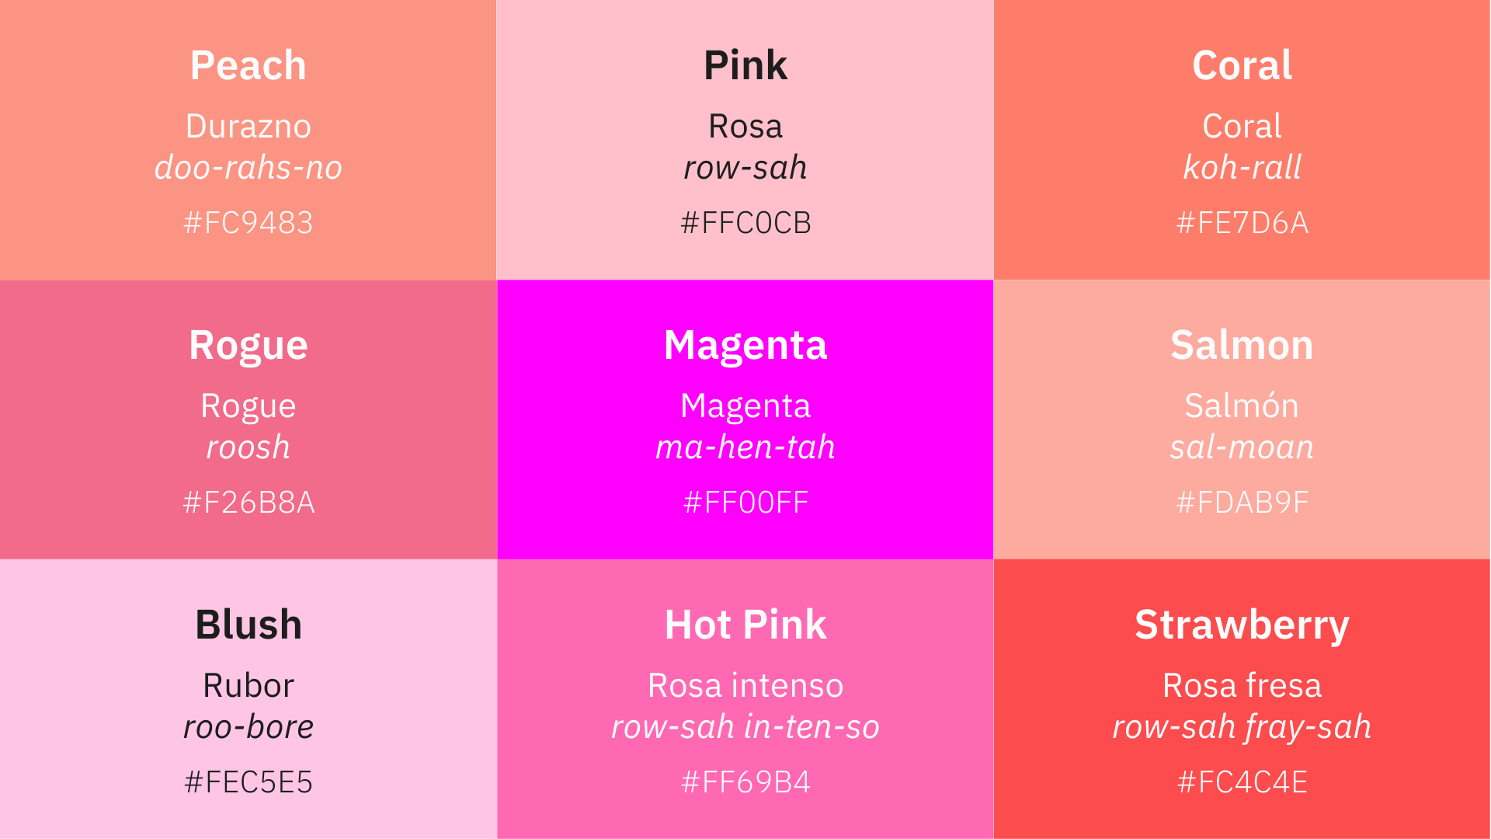The width and height of the screenshot is (1491, 839).
Task: Select the hex value #FE7D6A
Action: coord(1242,223)
